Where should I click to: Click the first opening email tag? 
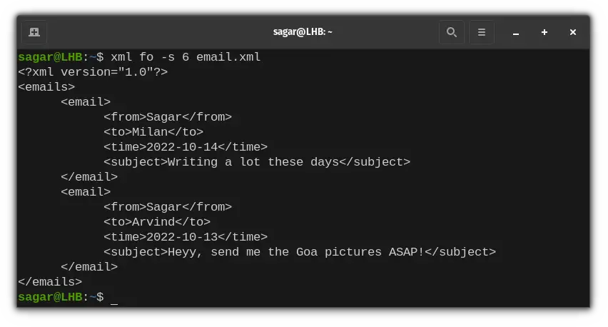(86, 102)
